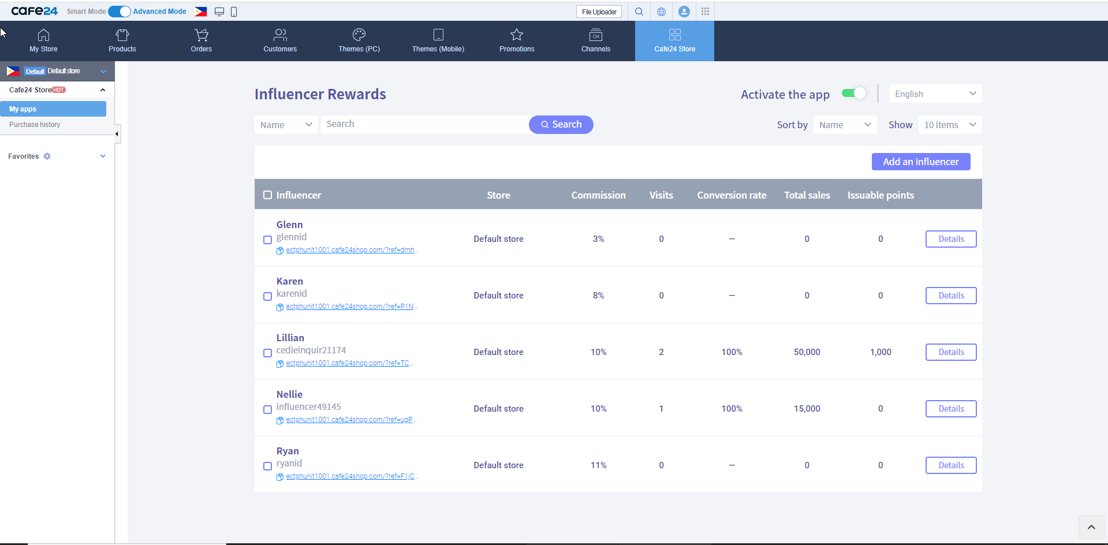Check the box for Lillian's row
The image size is (1108, 545).
(x=267, y=353)
